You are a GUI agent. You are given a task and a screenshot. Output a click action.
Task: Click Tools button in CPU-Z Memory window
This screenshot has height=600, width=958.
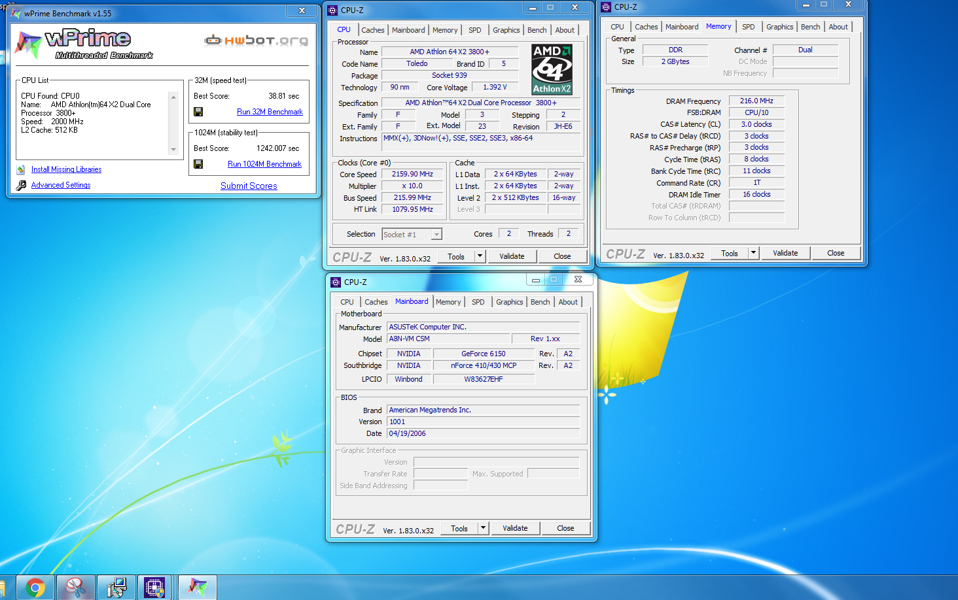[x=730, y=253]
